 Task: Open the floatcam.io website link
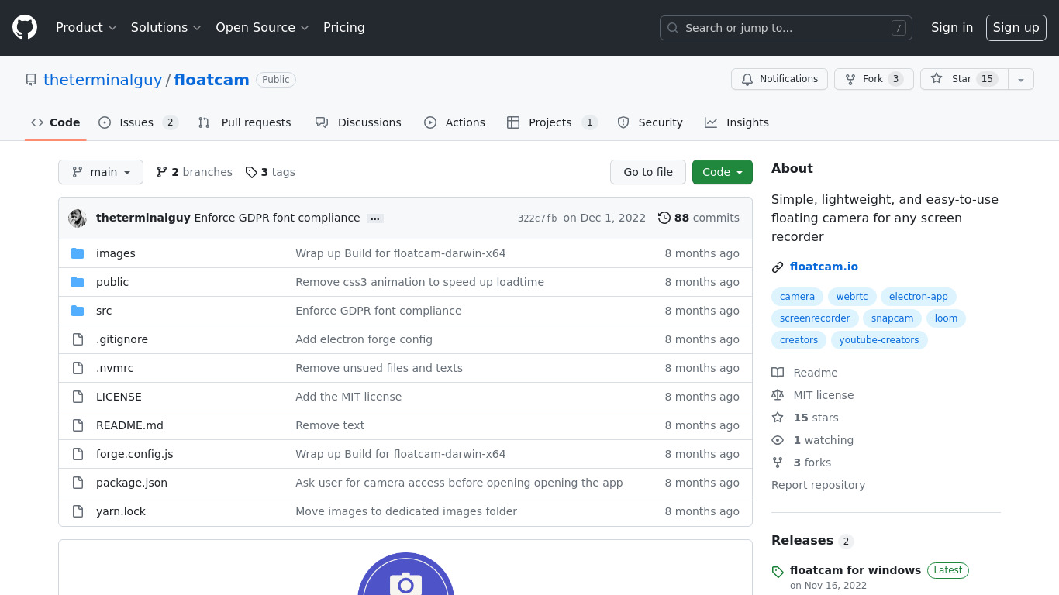tap(824, 267)
